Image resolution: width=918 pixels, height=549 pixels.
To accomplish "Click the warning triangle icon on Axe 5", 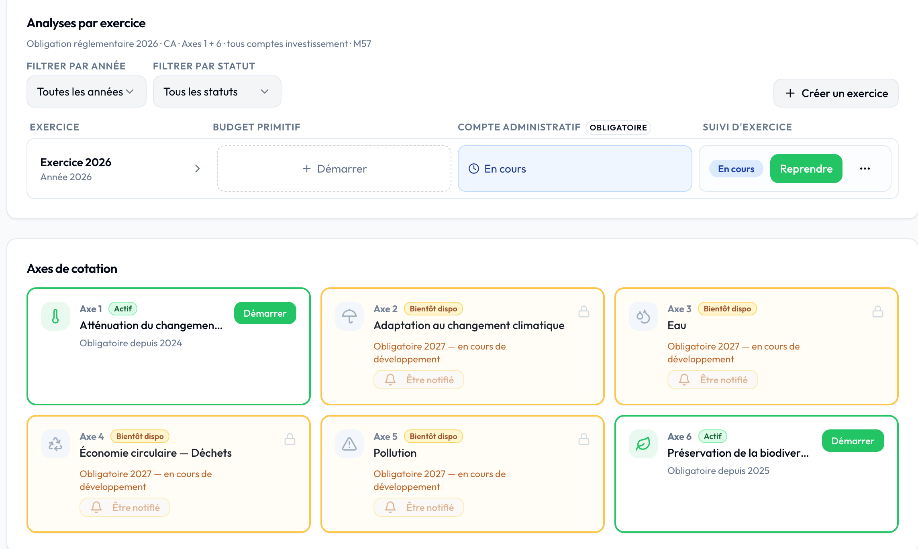I will pos(349,444).
